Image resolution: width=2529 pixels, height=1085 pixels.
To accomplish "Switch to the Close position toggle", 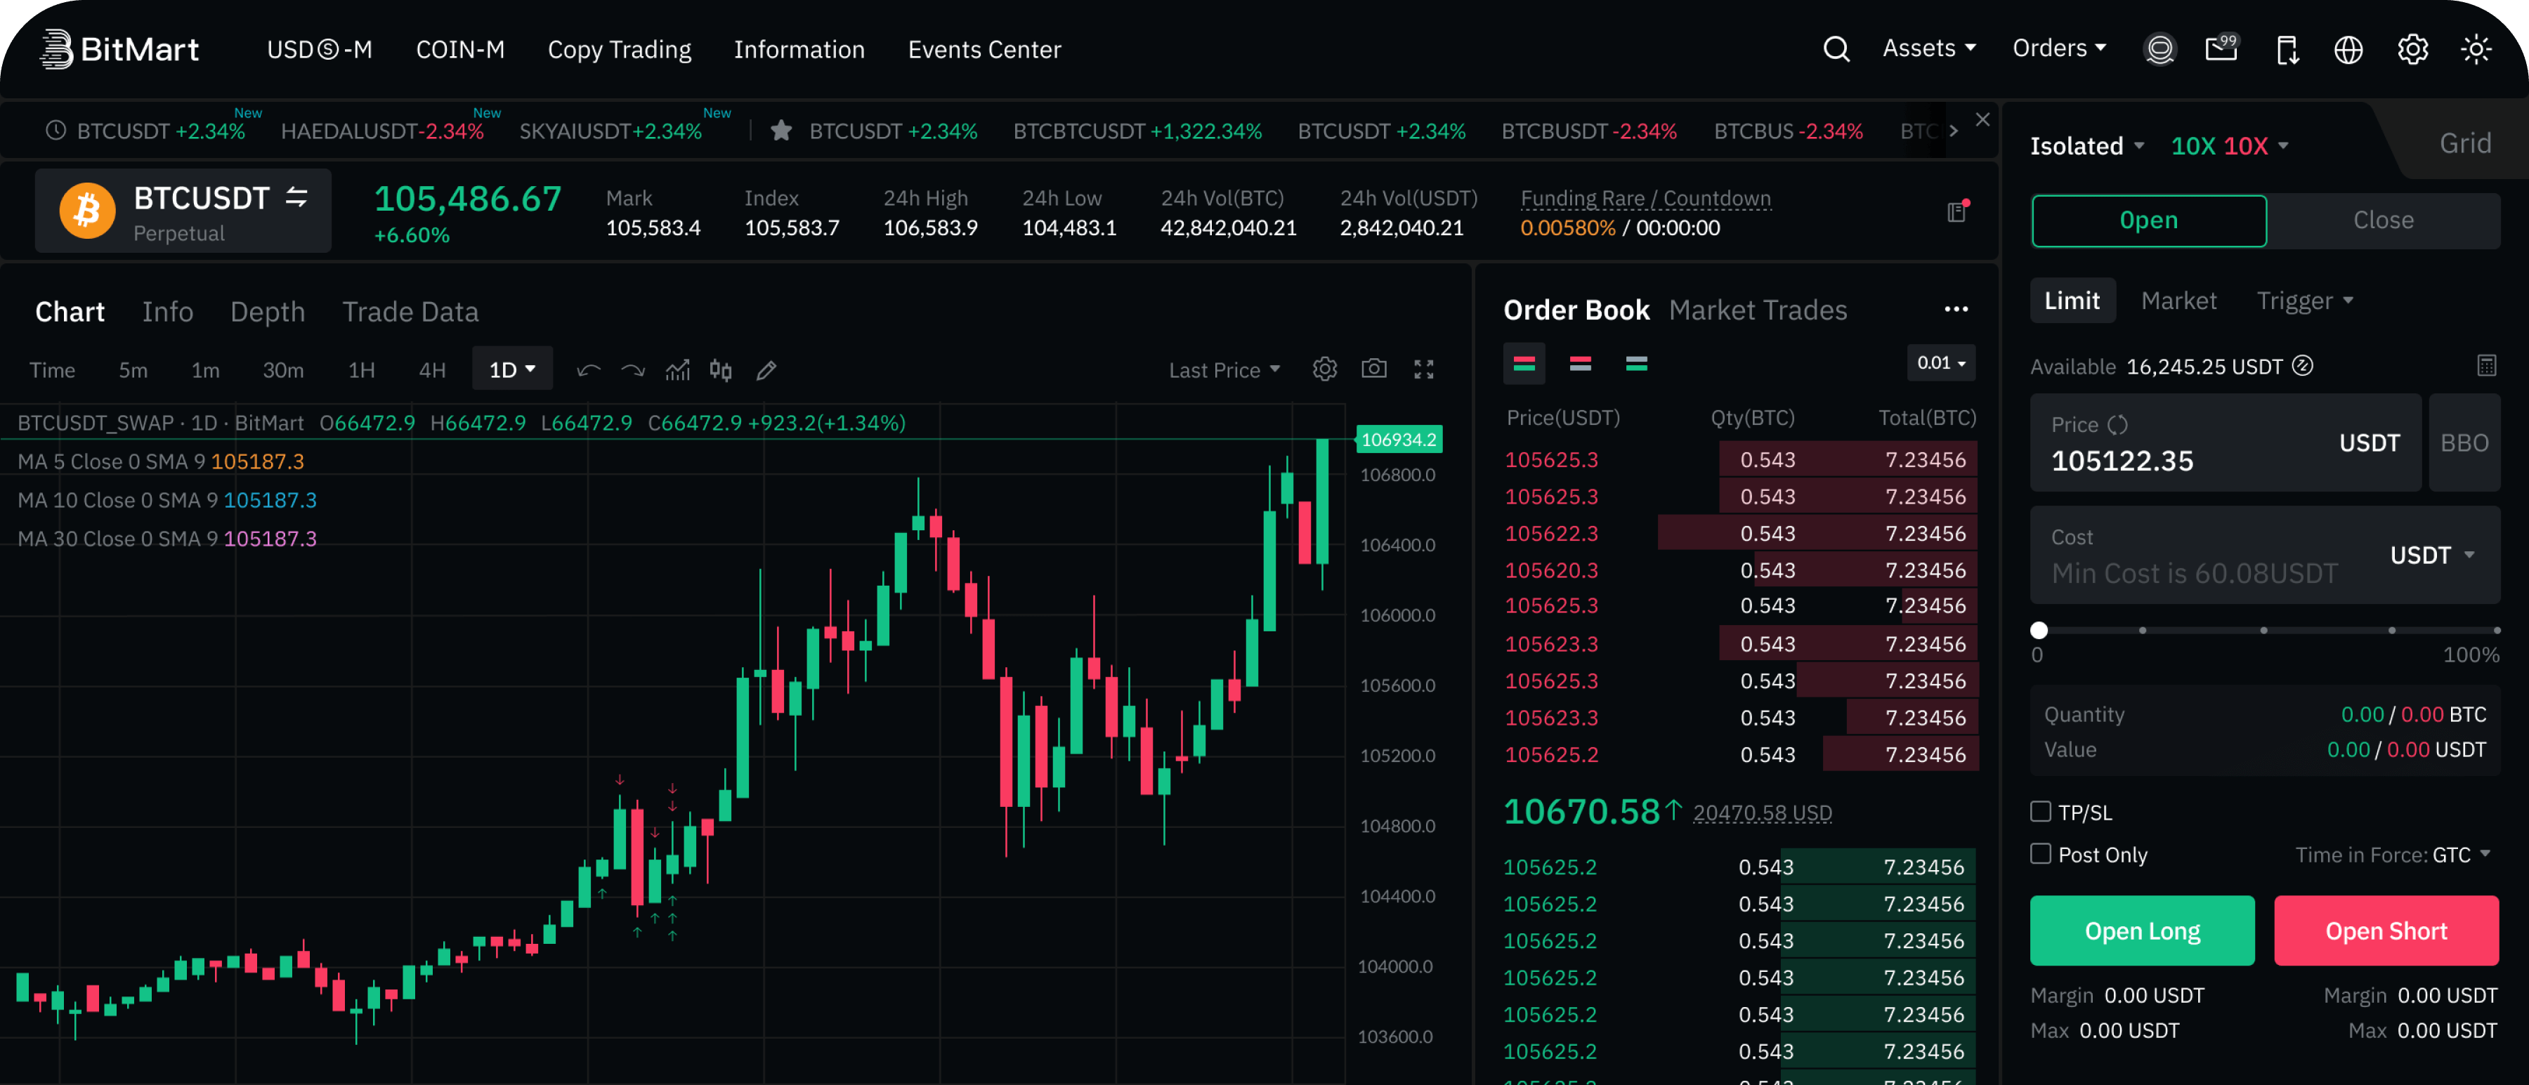I will [x=2381, y=220].
